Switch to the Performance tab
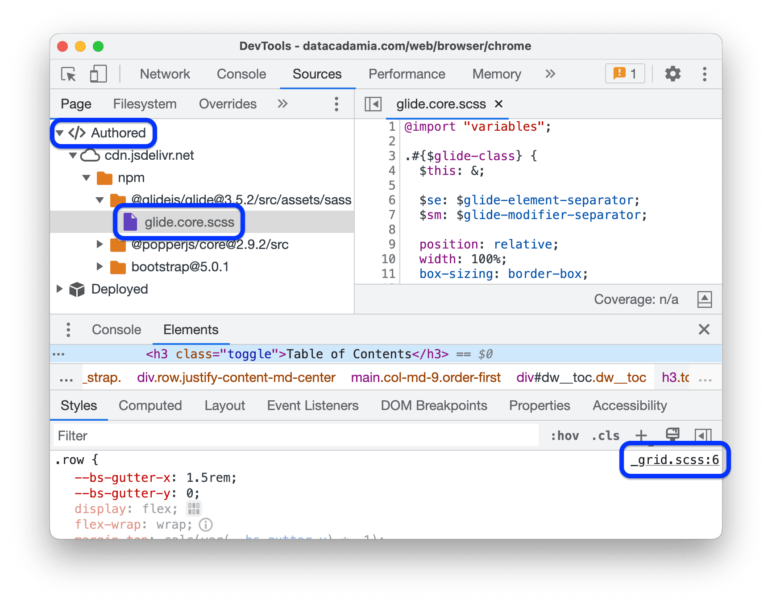 coord(407,74)
